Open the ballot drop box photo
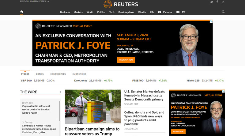Image resolution: width=245 pixels, height=136 pixels. coord(93,107)
